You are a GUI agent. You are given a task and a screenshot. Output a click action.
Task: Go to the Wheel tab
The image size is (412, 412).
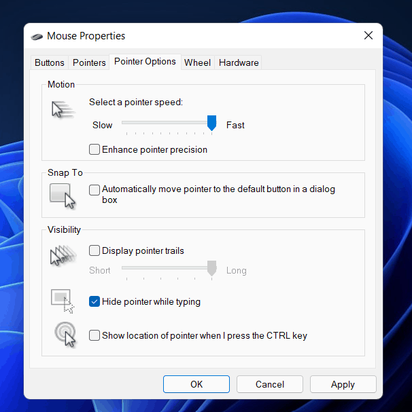[x=197, y=62]
